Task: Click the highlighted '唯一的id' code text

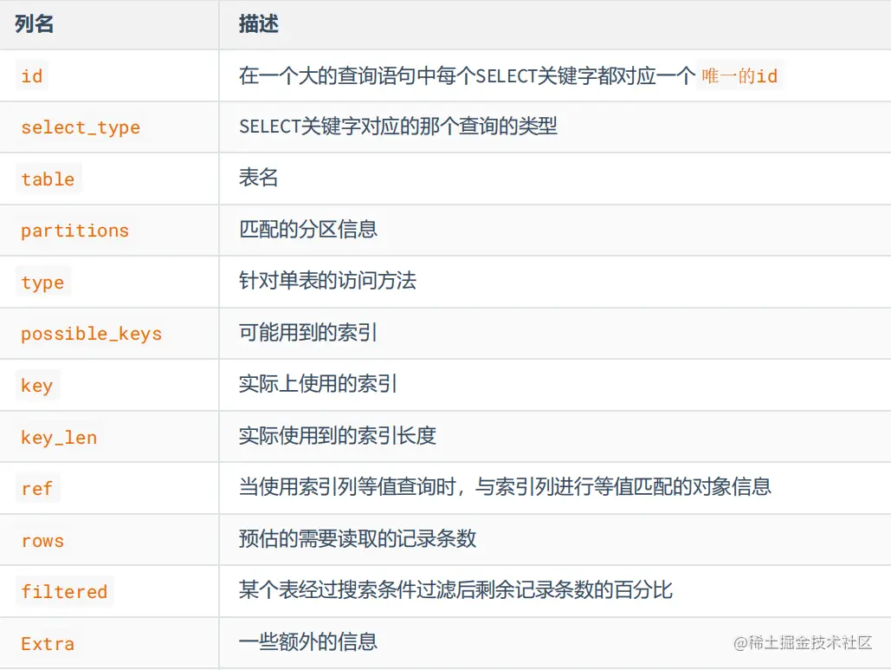Action: (739, 75)
